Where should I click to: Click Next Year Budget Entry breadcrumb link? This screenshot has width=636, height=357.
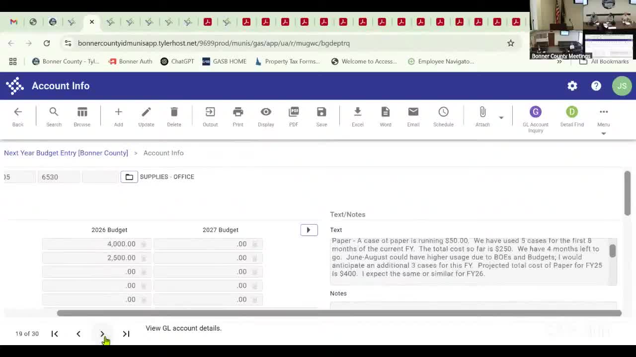pos(66,153)
